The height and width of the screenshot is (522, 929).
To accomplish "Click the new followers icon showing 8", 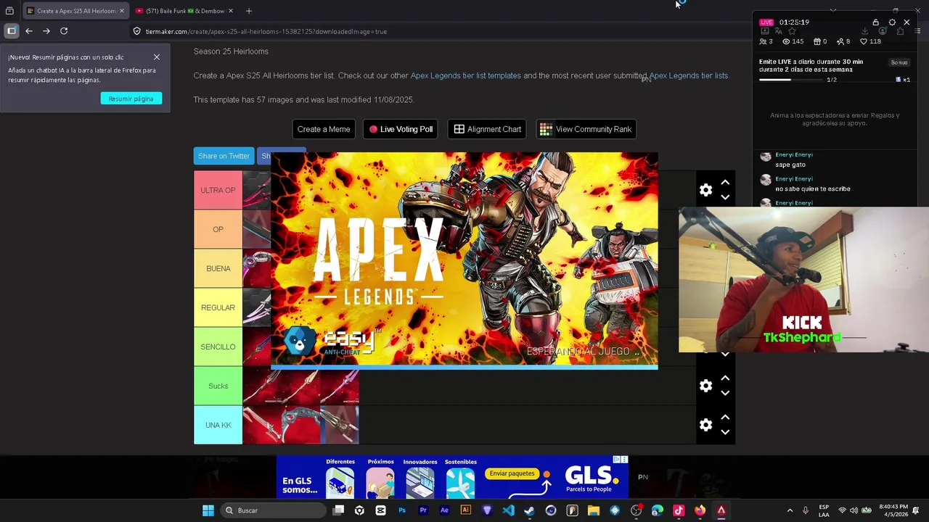I will (840, 41).
